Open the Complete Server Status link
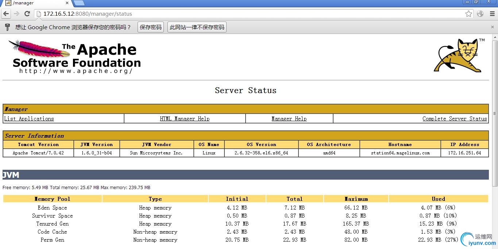 (x=455, y=119)
